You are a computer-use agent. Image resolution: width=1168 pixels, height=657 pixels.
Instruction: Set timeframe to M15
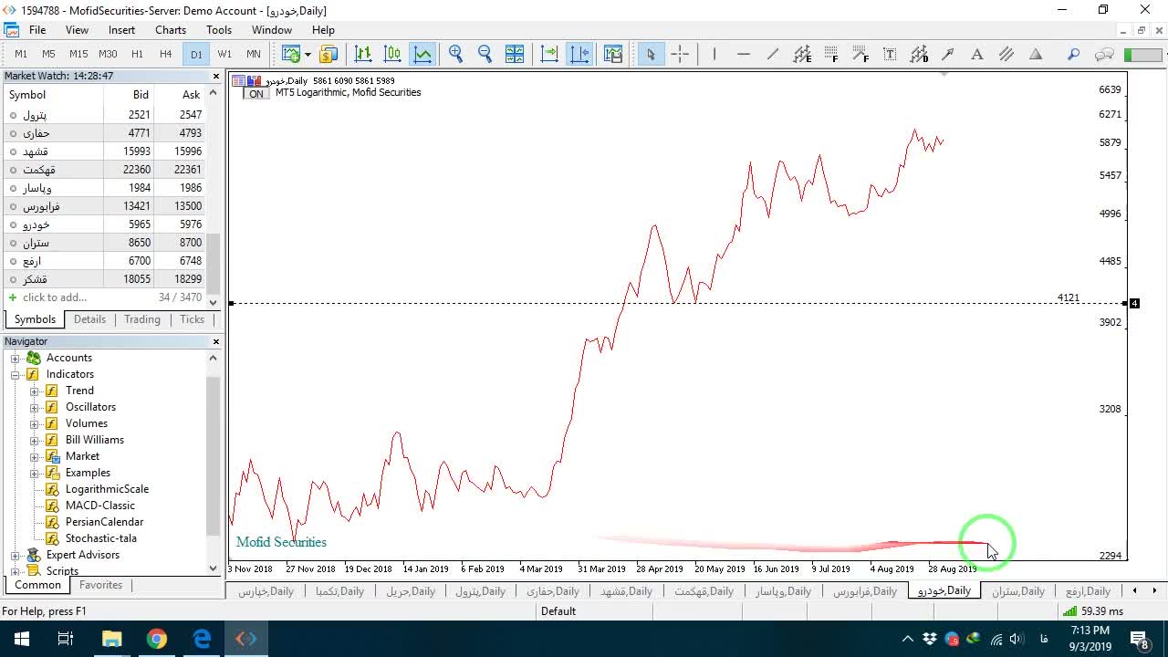tap(78, 54)
